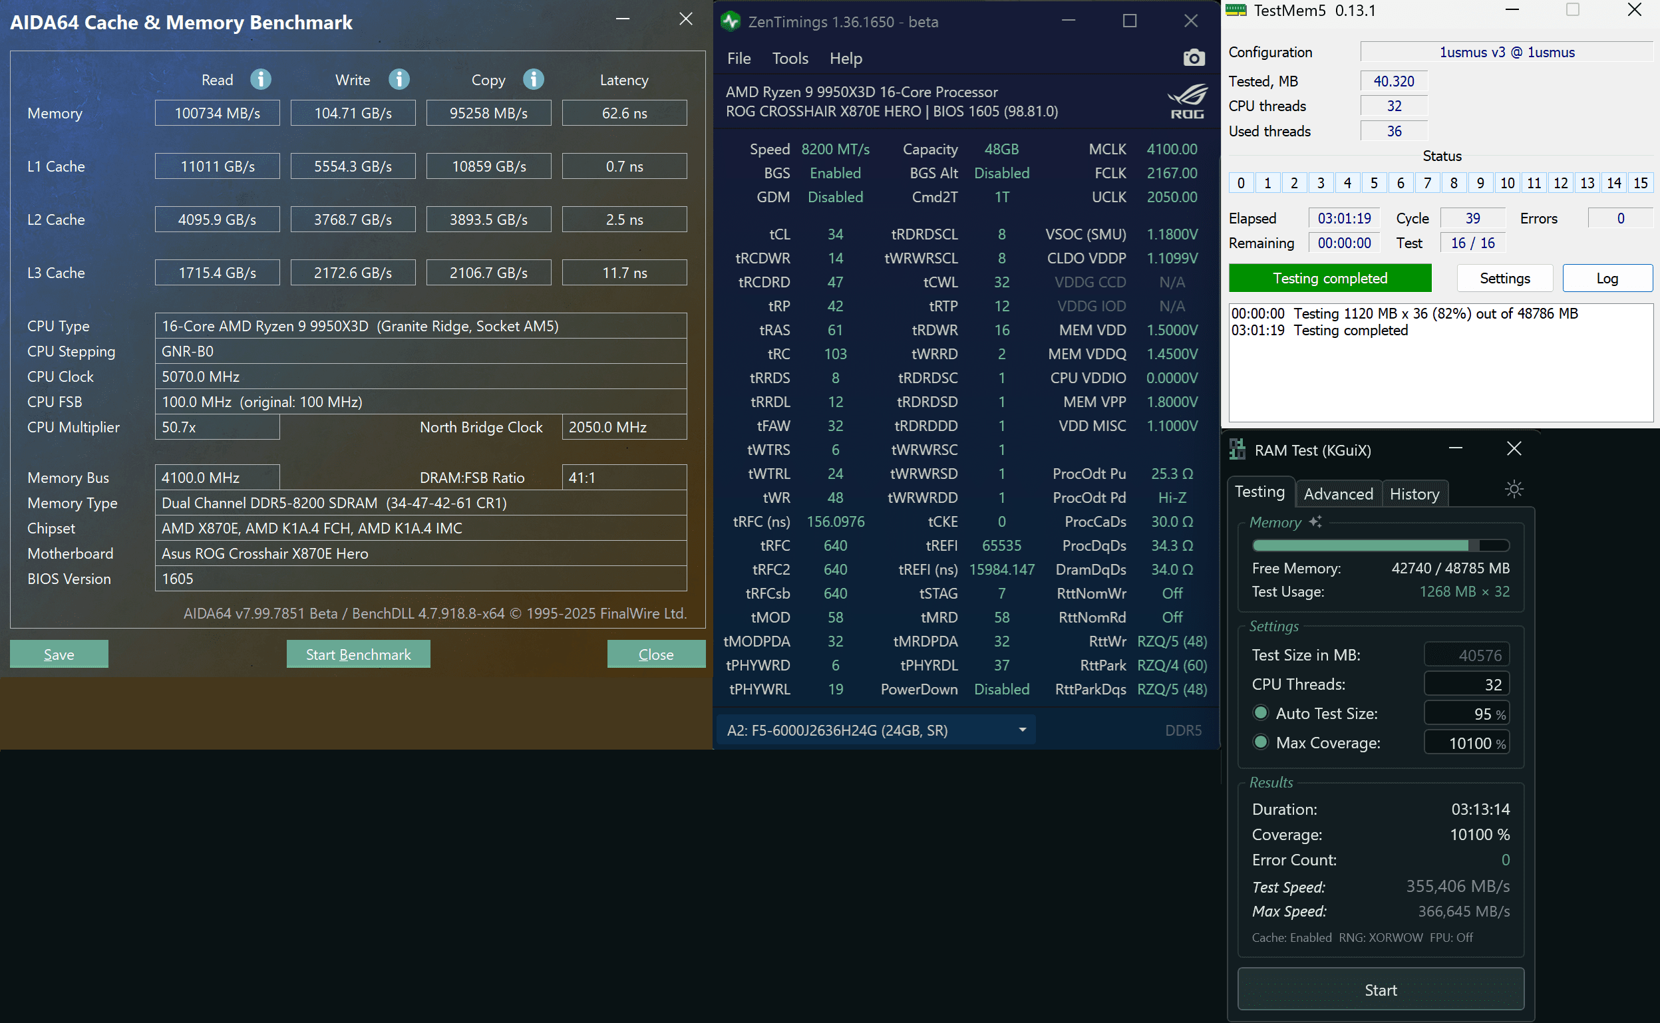Take screenshot with ZenTimings camera icon

[1193, 58]
